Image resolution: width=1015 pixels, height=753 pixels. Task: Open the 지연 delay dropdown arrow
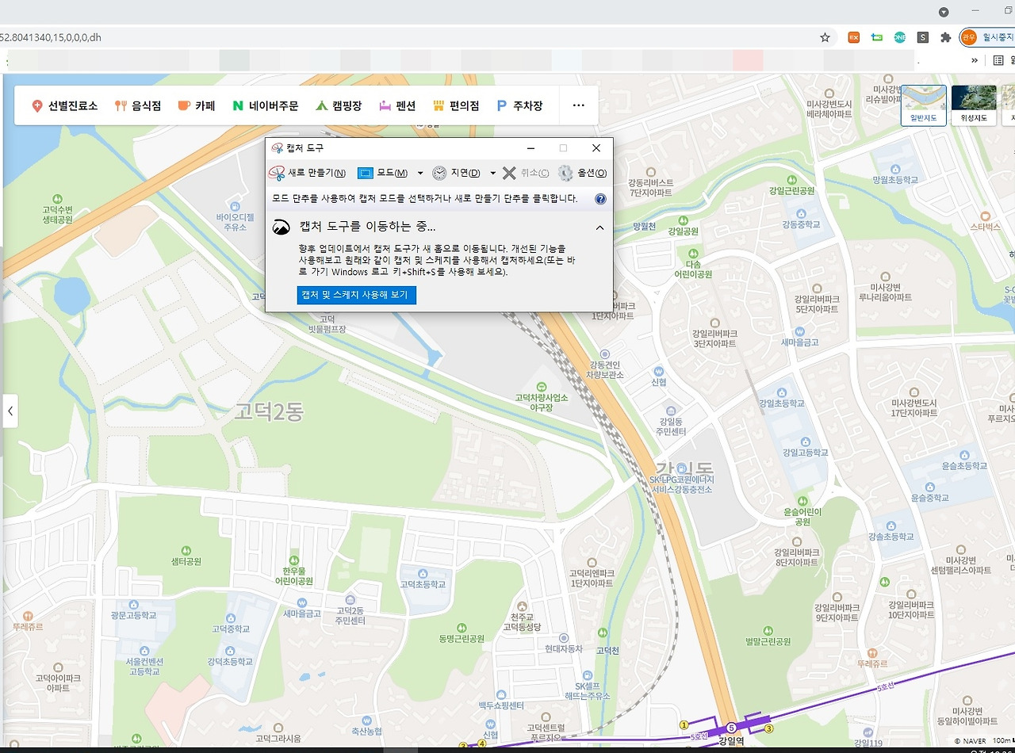click(x=492, y=173)
